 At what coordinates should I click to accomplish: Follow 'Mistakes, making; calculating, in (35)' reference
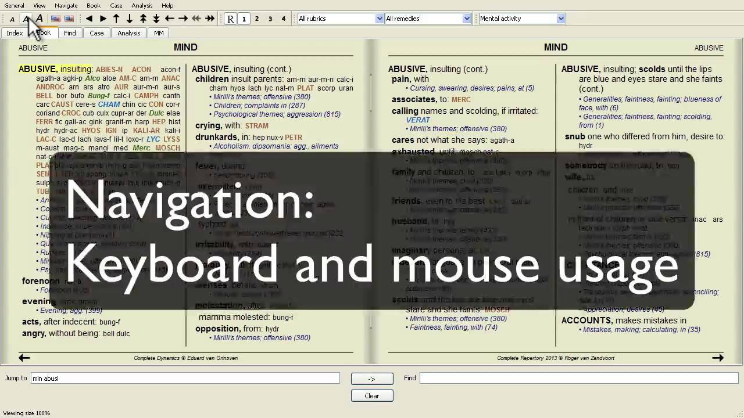(641, 330)
